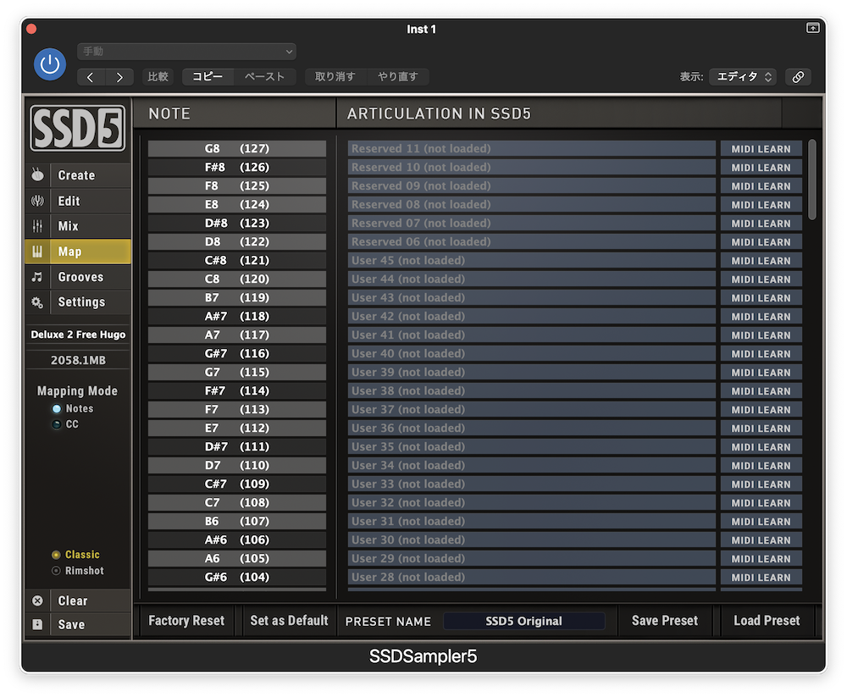Select the CC mapping mode
This screenshot has height=697, width=847.
point(57,424)
